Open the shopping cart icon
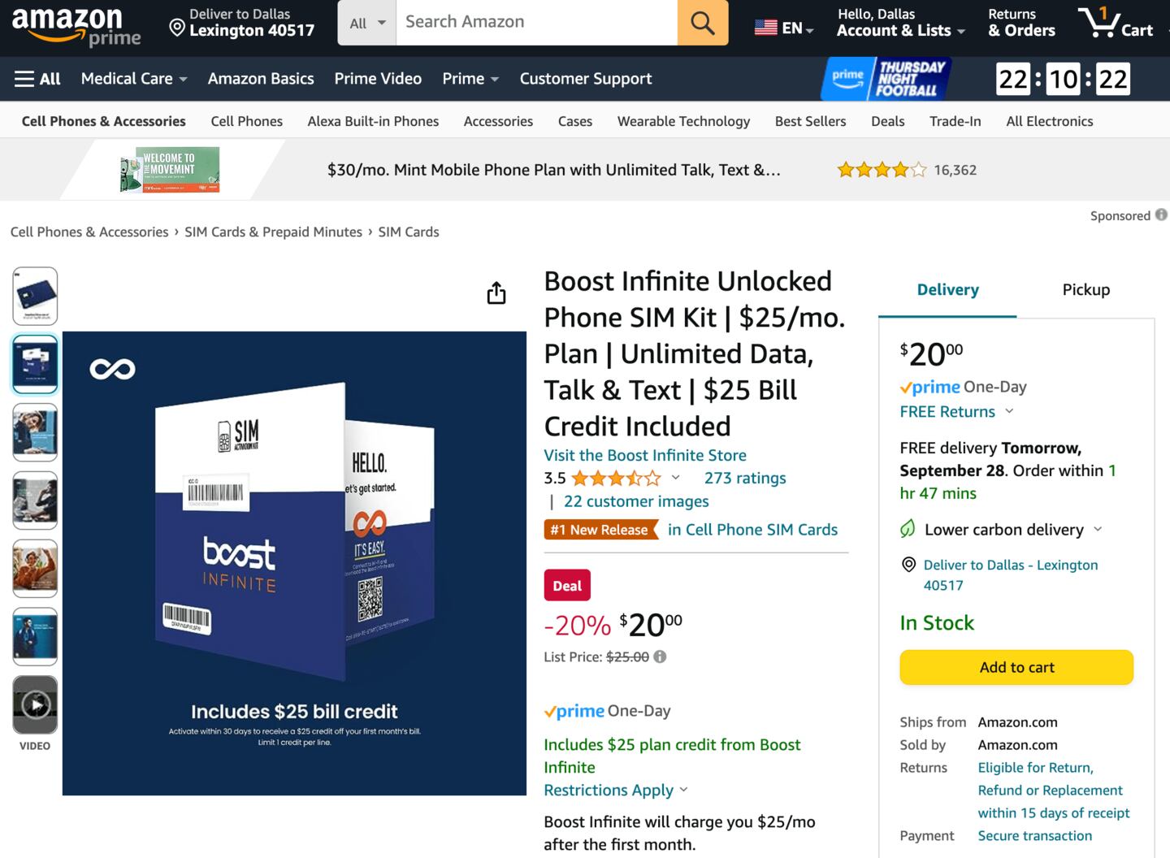Screen dimensions: 1170x858 [x=1115, y=23]
